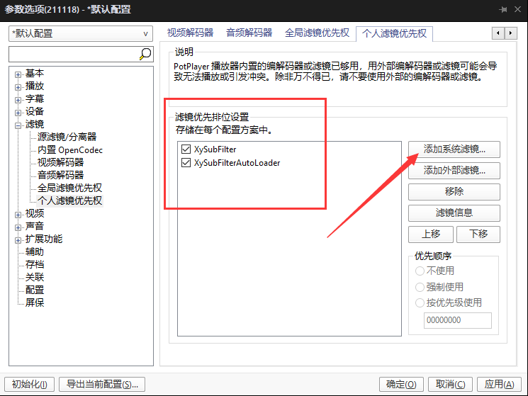This screenshot has height=396, width=528.
Task: Pin the settings window with pin icon
Action: (503, 9)
